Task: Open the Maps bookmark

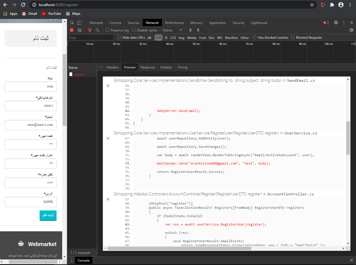Action: 73,14
